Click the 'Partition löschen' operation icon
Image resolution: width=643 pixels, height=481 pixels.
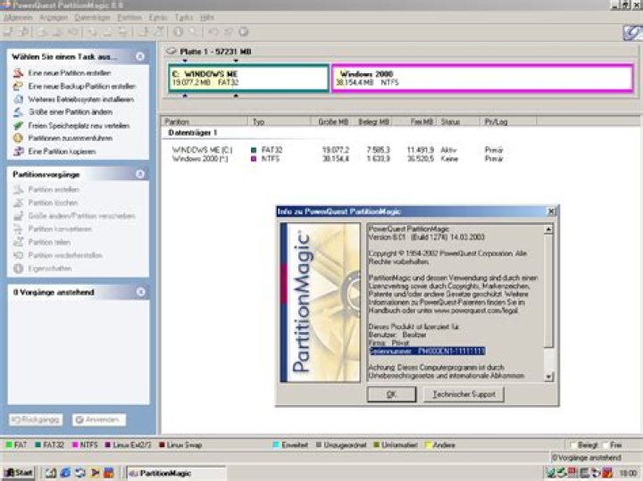18,203
